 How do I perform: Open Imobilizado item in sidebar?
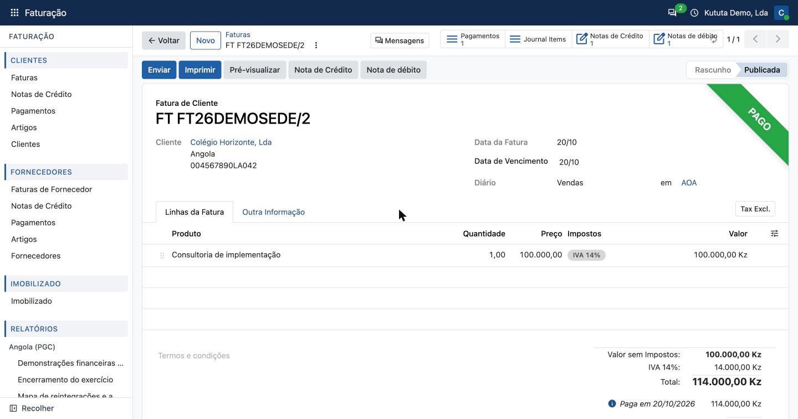pyautogui.click(x=32, y=301)
